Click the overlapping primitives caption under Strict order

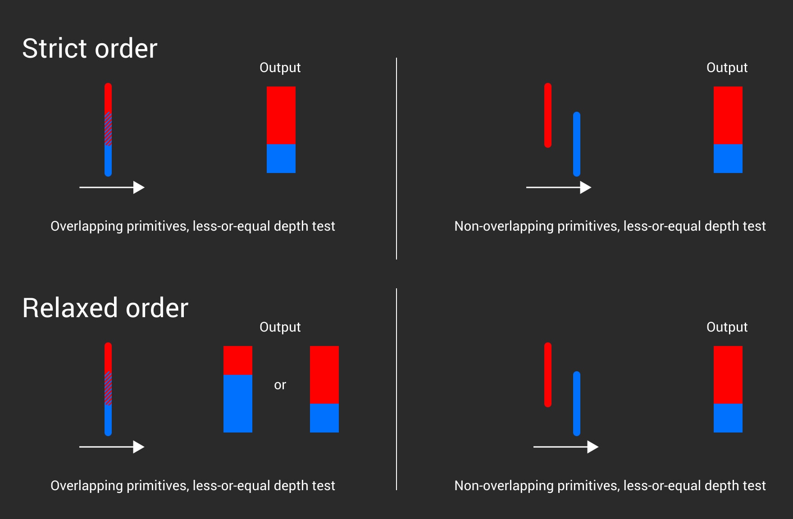(193, 226)
